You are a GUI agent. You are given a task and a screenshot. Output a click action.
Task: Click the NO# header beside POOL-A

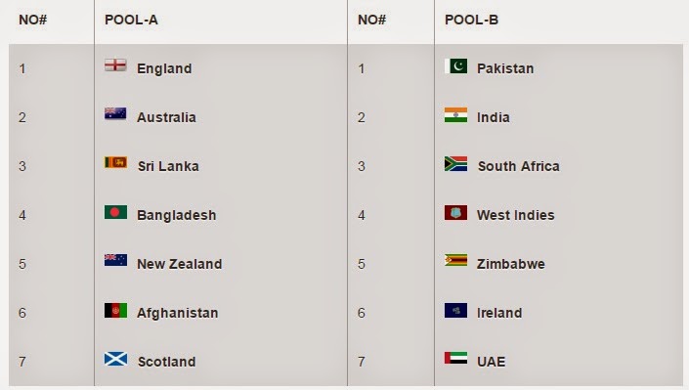tap(32, 20)
